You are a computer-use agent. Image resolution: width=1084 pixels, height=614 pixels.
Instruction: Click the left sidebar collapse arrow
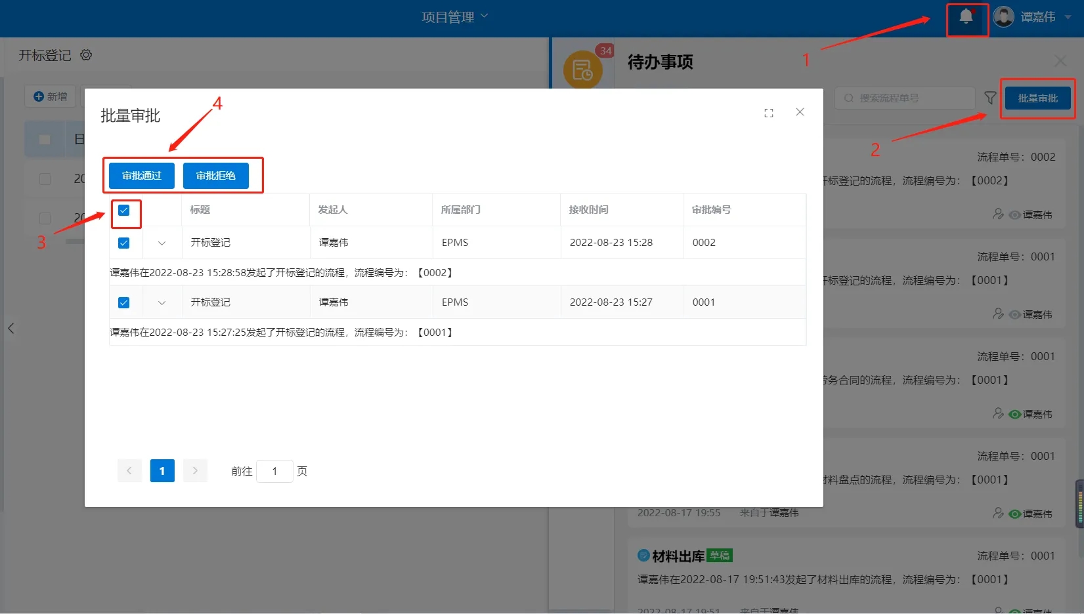pyautogui.click(x=11, y=328)
